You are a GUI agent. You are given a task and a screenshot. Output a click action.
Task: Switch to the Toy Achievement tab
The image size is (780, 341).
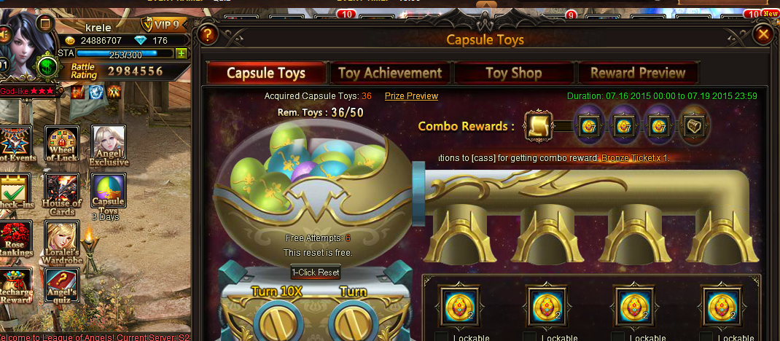point(391,73)
